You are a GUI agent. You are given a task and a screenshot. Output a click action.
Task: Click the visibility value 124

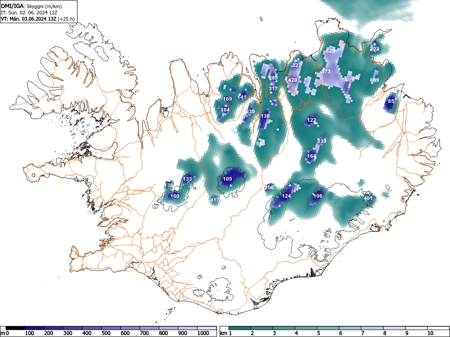pos(286,196)
